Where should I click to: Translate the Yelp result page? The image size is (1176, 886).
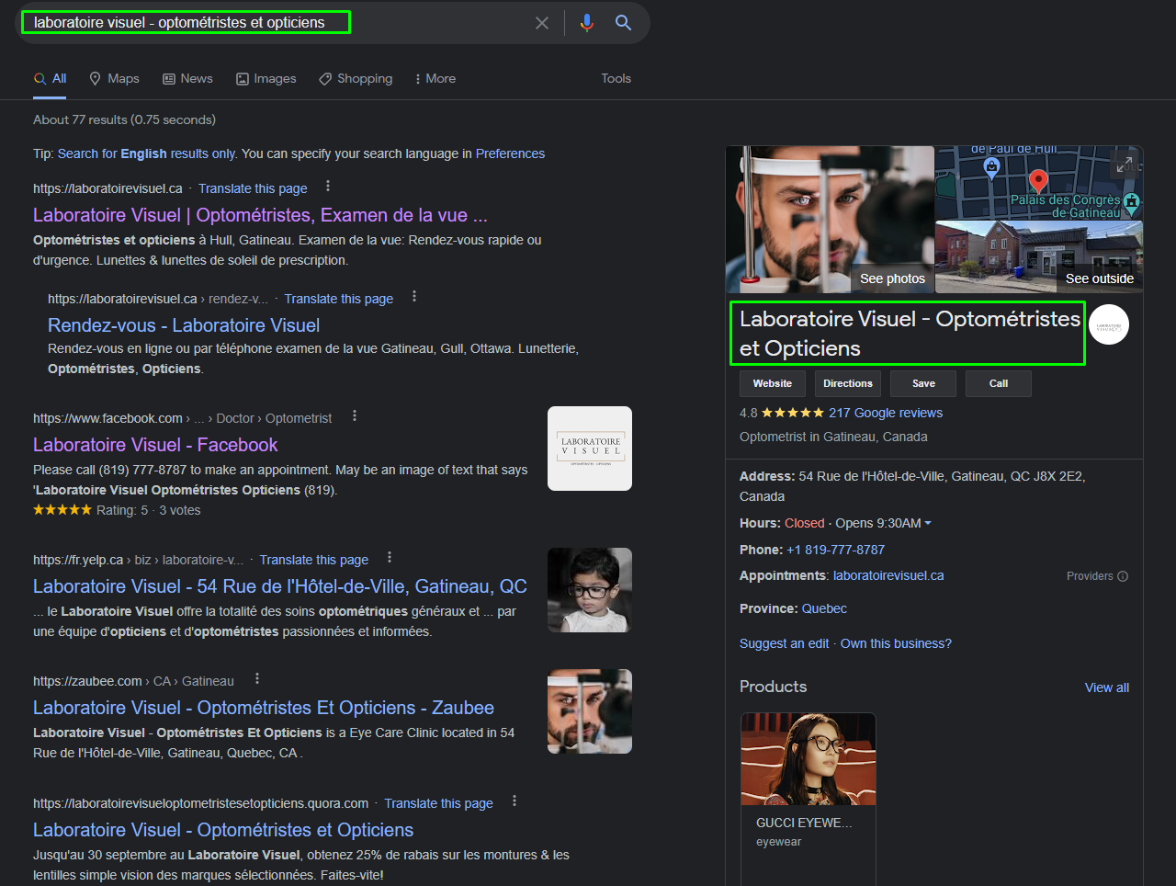tap(314, 560)
